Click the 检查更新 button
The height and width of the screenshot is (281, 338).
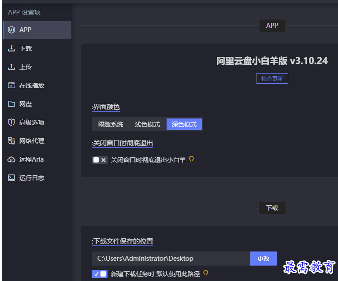[x=272, y=78]
